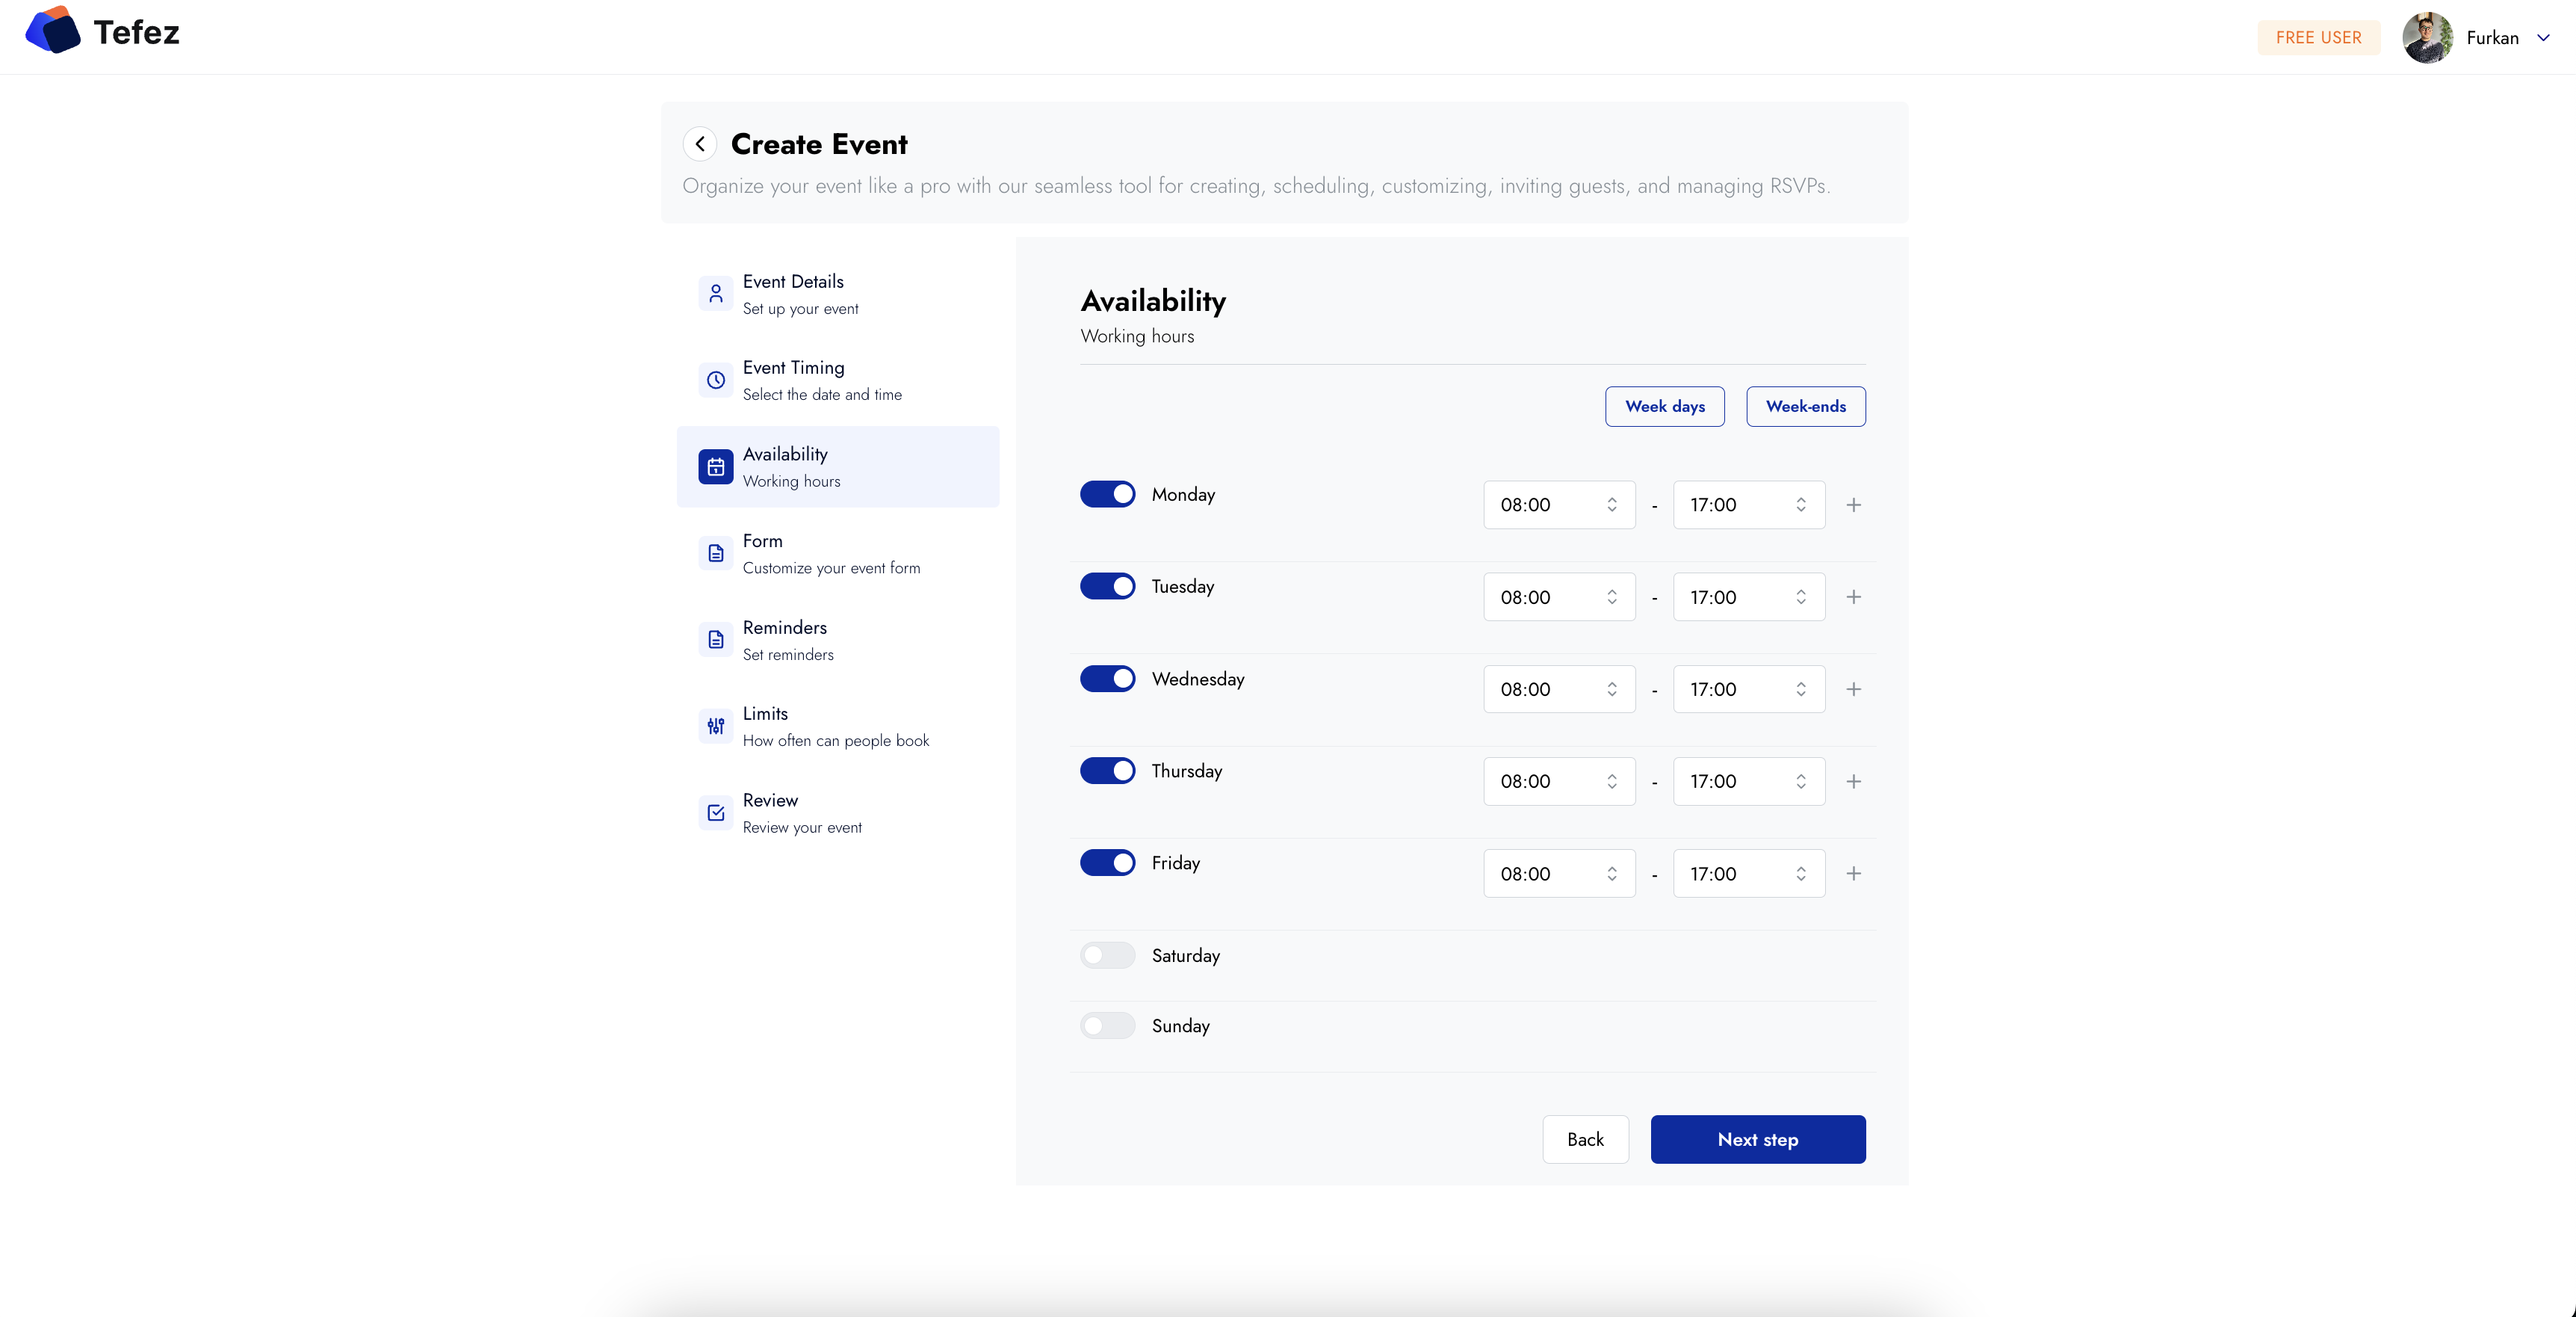
Task: Turn off the Wednesday toggle
Action: coord(1108,679)
